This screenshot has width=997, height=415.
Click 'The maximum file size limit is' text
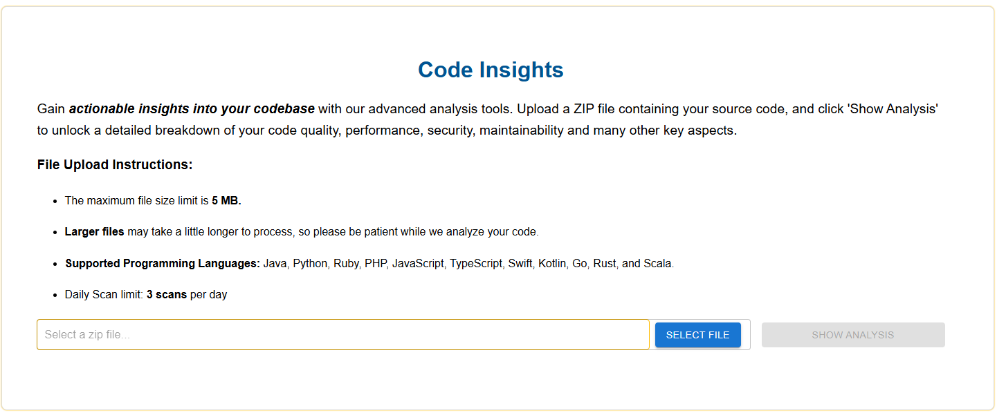tap(137, 201)
